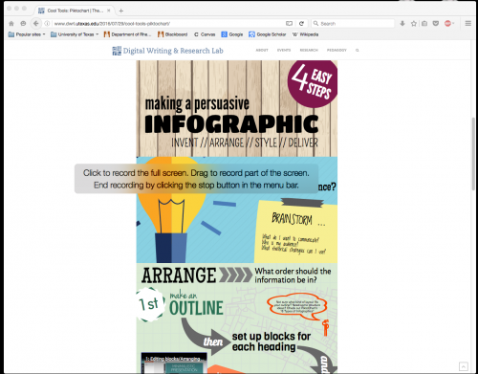Screen dimensions: 478x374
Task: Click "What order should the information be in?"
Action: (x=293, y=275)
